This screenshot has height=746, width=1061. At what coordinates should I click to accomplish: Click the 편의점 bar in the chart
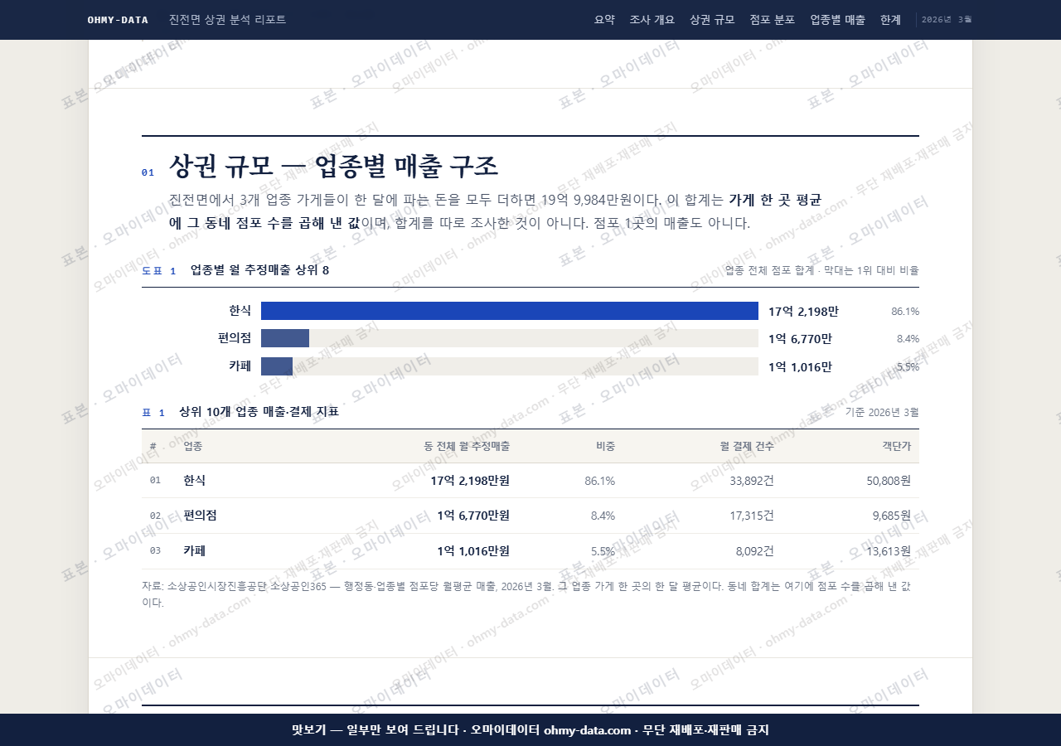click(x=285, y=338)
